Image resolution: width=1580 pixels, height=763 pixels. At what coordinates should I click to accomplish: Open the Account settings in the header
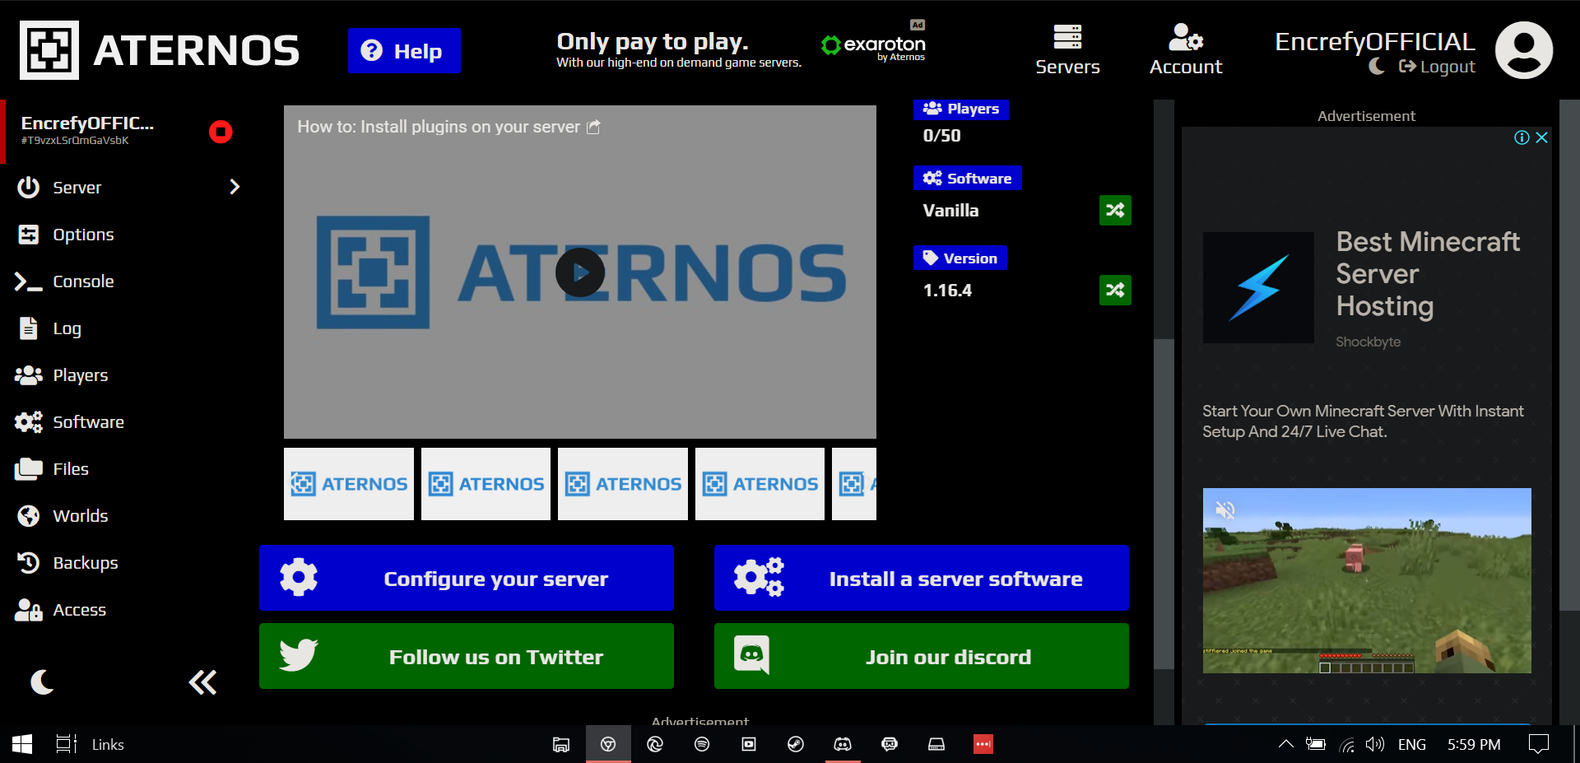pyautogui.click(x=1186, y=50)
